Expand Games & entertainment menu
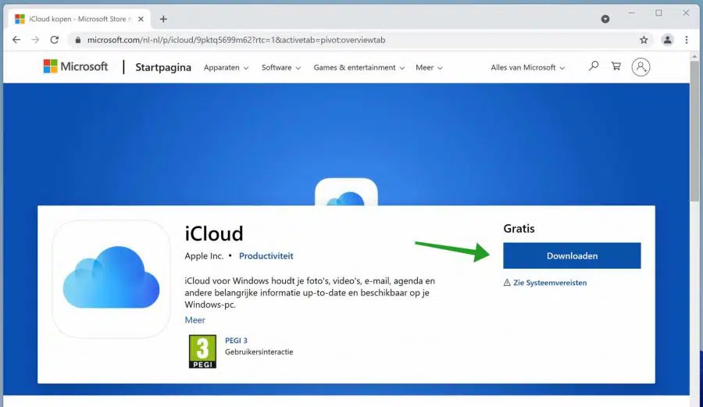 tap(359, 68)
